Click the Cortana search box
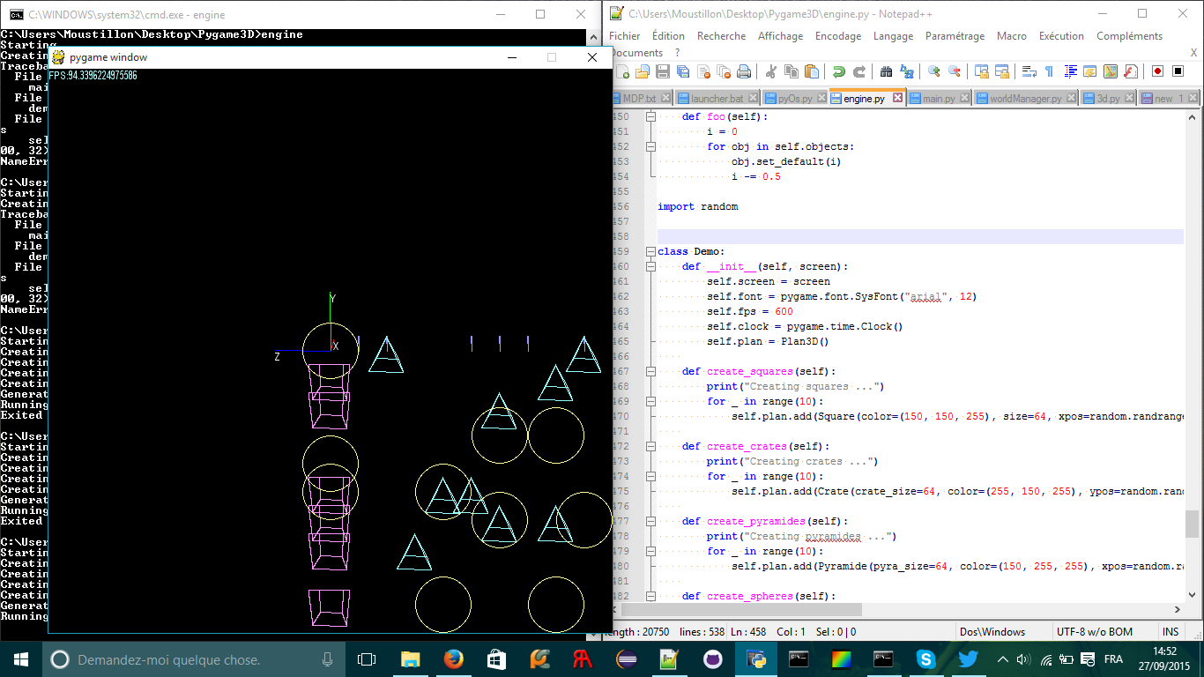Image resolution: width=1204 pixels, height=677 pixels. point(194,659)
